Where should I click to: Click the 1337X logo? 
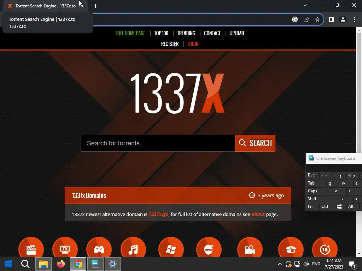tap(177, 93)
